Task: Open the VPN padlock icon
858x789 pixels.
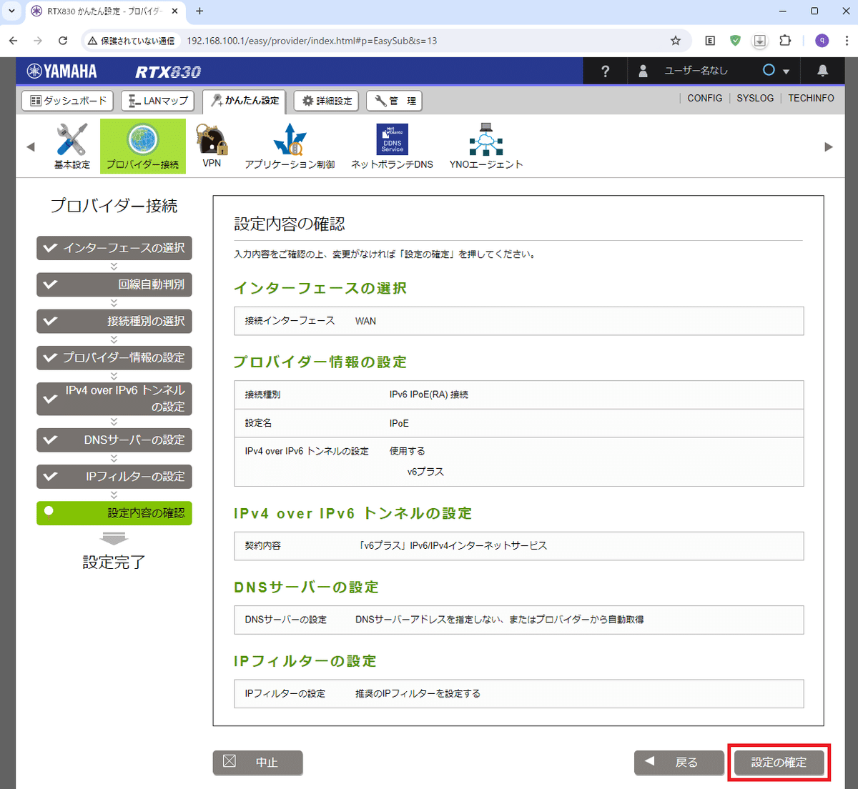Action: click(212, 141)
